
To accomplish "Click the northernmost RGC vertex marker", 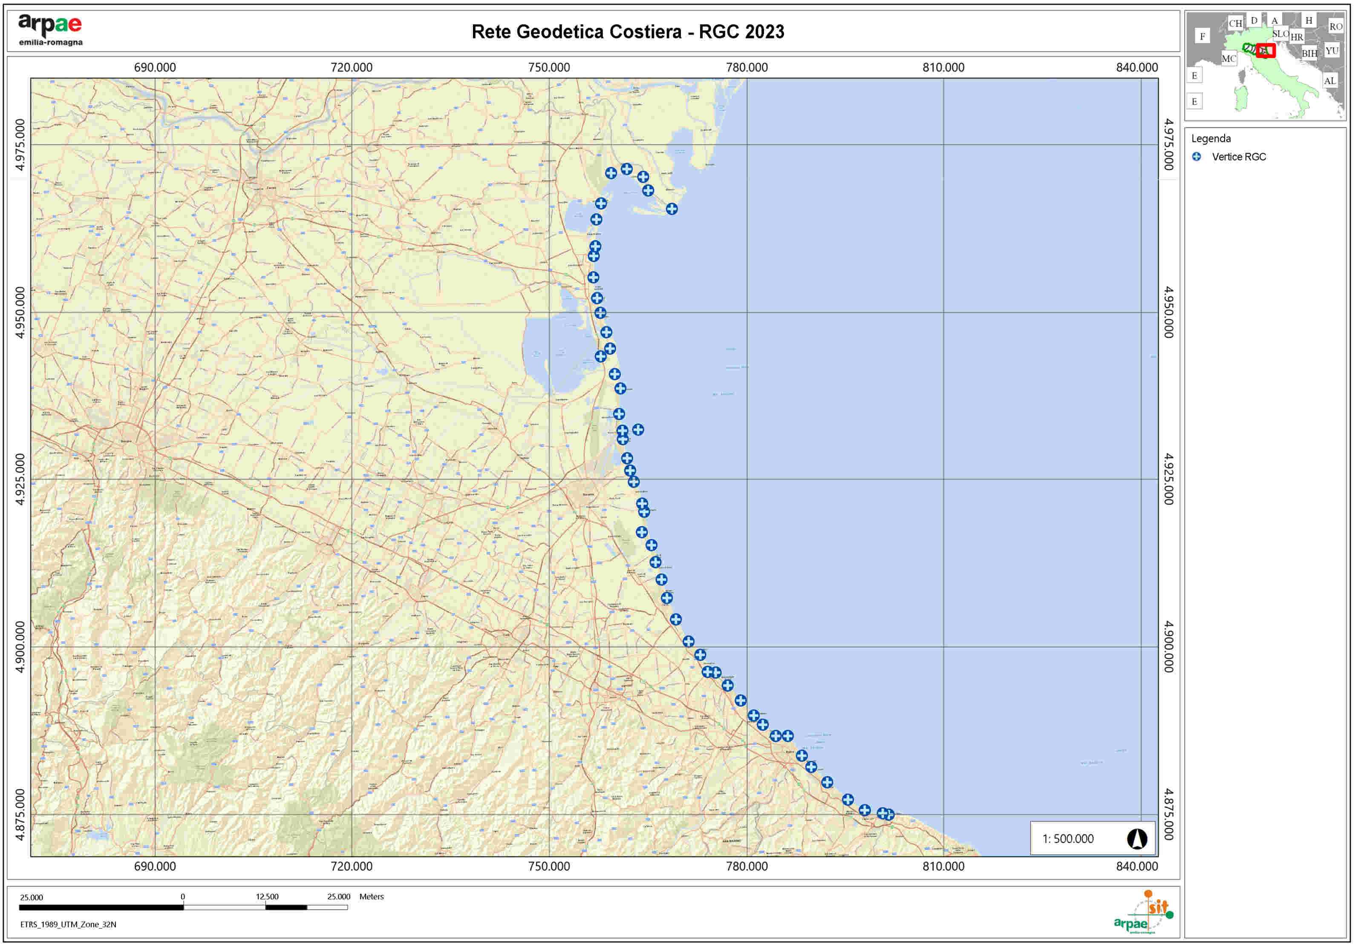I will (627, 169).
